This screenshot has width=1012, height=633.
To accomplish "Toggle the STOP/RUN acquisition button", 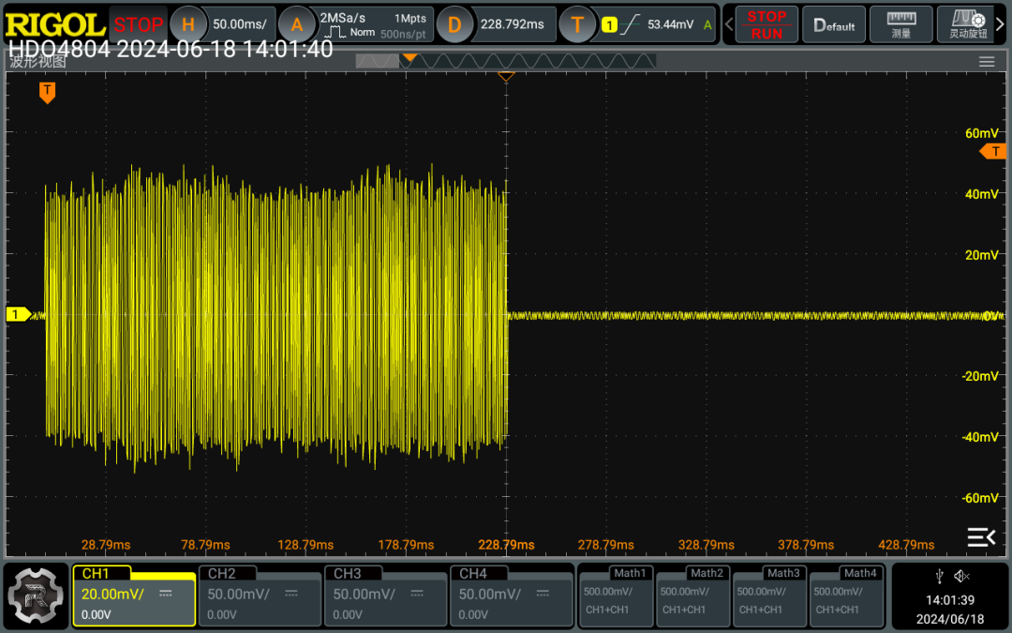I will click(766, 24).
